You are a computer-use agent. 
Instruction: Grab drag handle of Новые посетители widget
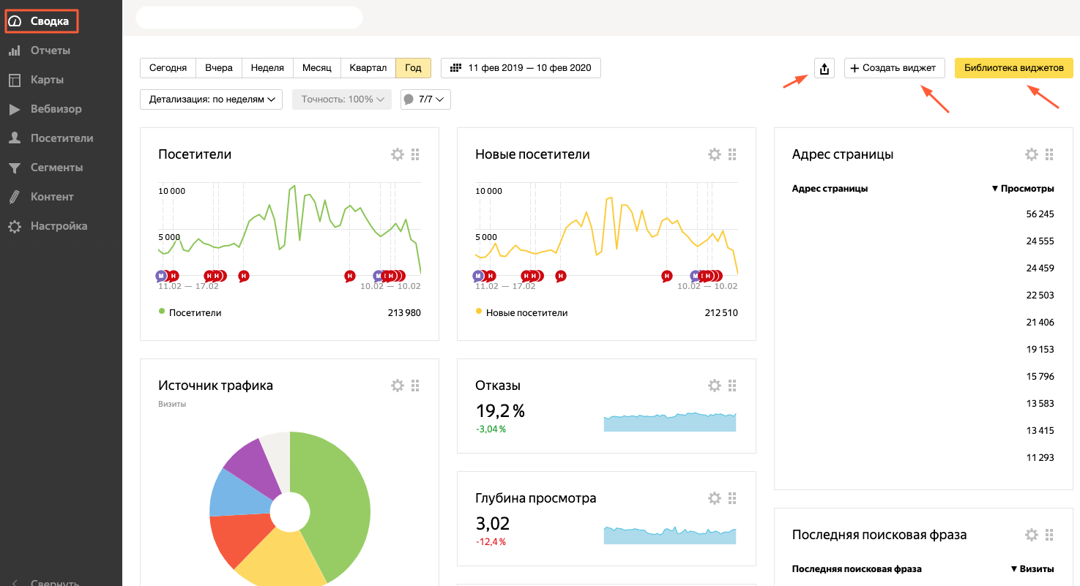point(732,154)
